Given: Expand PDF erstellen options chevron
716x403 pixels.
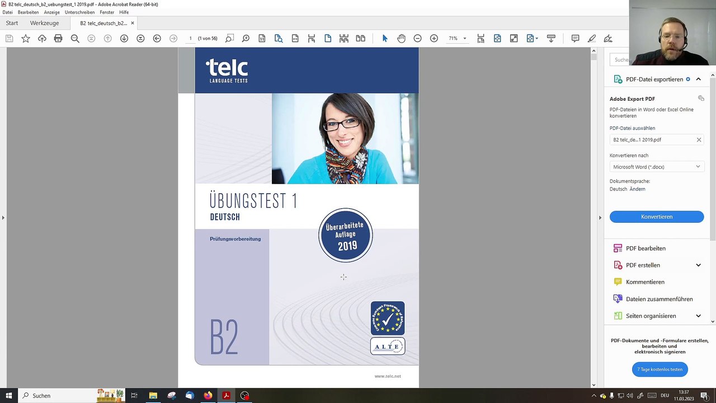Looking at the screenshot, I should [x=698, y=265].
